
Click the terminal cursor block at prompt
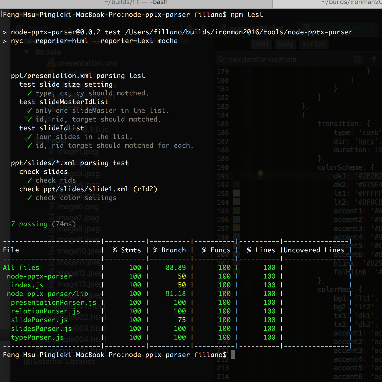coord(233,355)
